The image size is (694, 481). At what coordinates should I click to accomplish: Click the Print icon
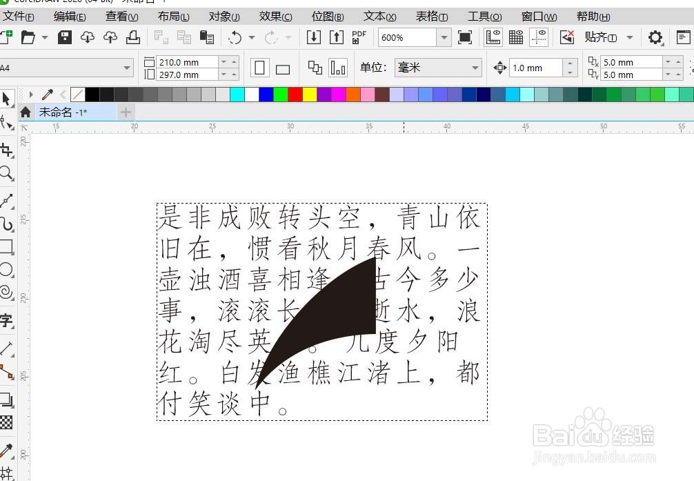132,37
